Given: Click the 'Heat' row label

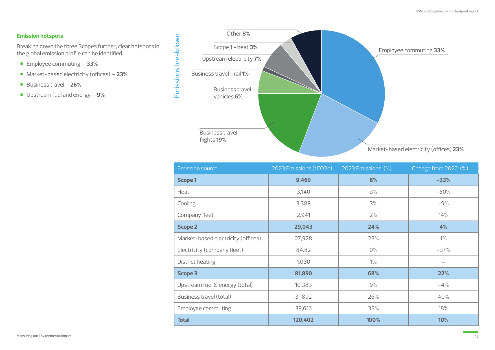Looking at the screenshot, I should [183, 192].
